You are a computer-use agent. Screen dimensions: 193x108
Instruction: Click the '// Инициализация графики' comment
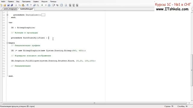(26, 46)
